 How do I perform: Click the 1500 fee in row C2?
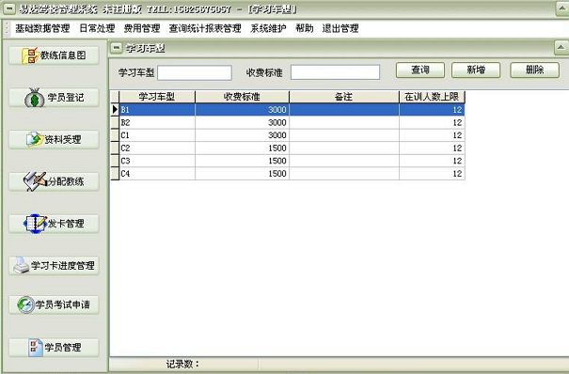point(242,148)
